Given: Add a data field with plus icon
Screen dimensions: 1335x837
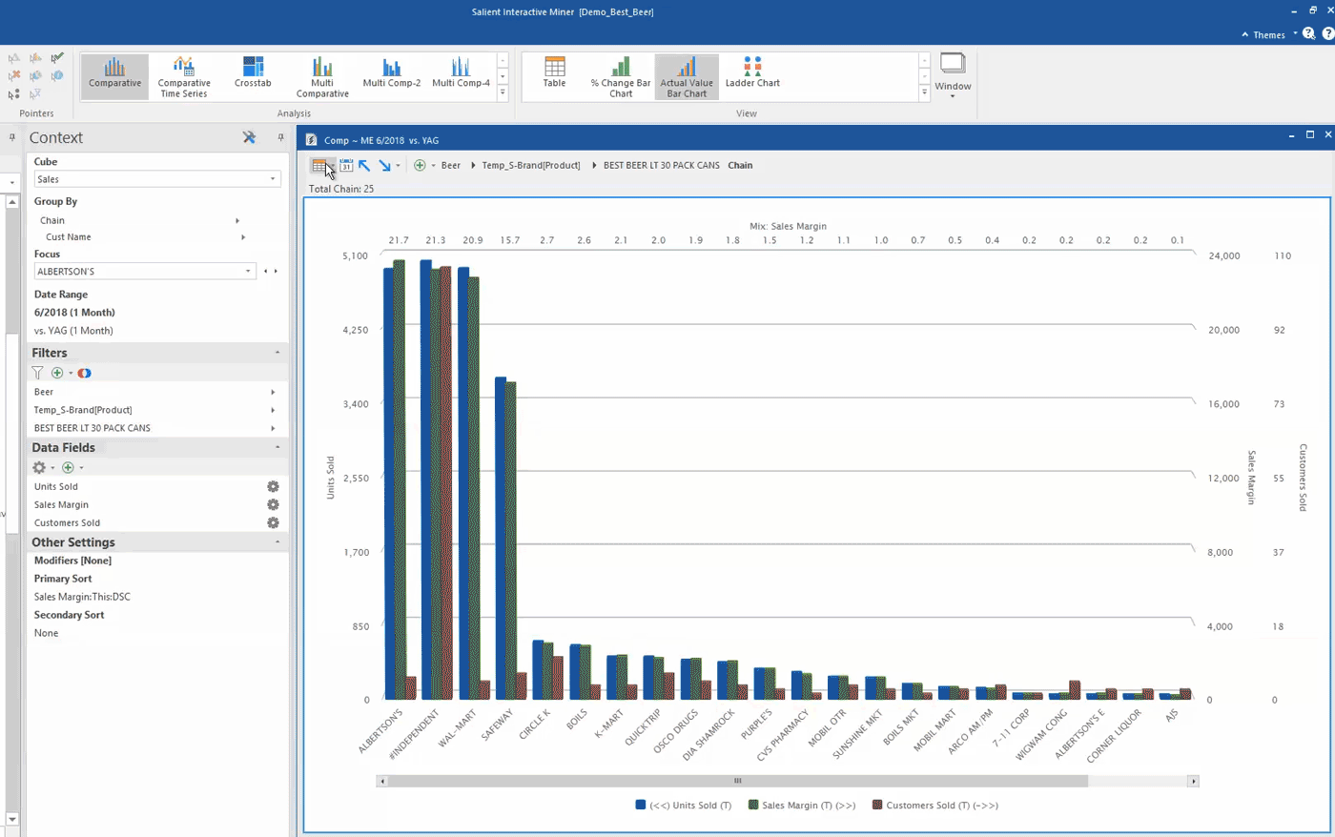Looking at the screenshot, I should pyautogui.click(x=68, y=467).
